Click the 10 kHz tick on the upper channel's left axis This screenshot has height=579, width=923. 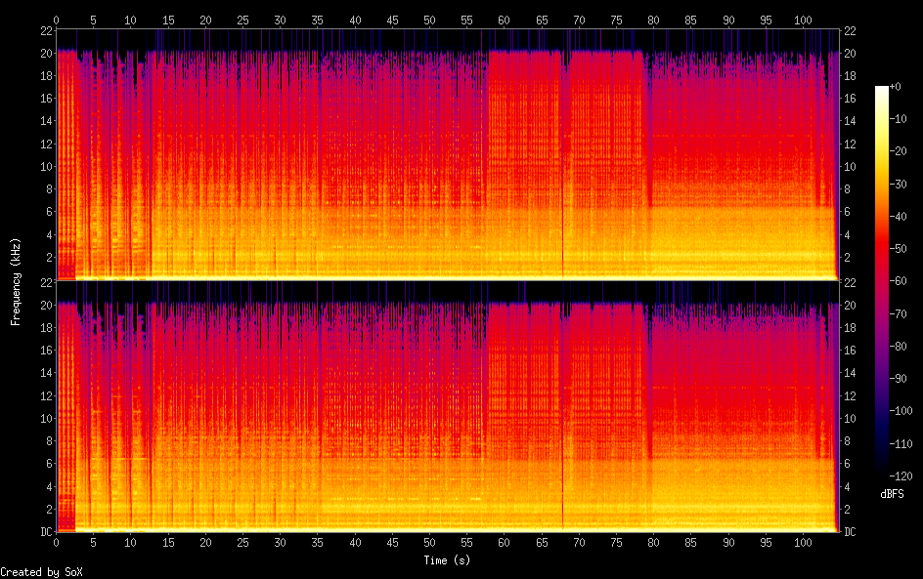point(44,166)
